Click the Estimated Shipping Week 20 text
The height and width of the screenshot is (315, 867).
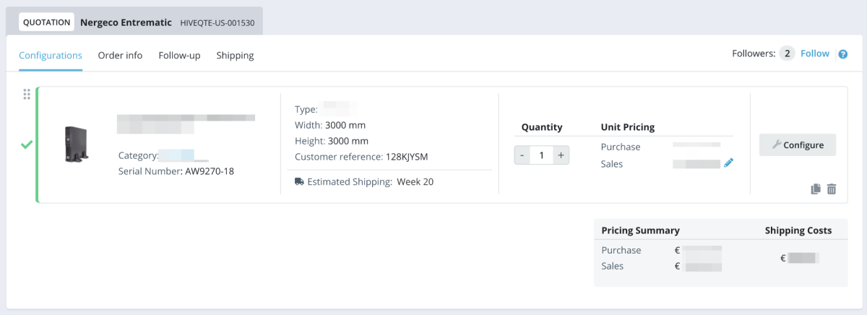370,181
